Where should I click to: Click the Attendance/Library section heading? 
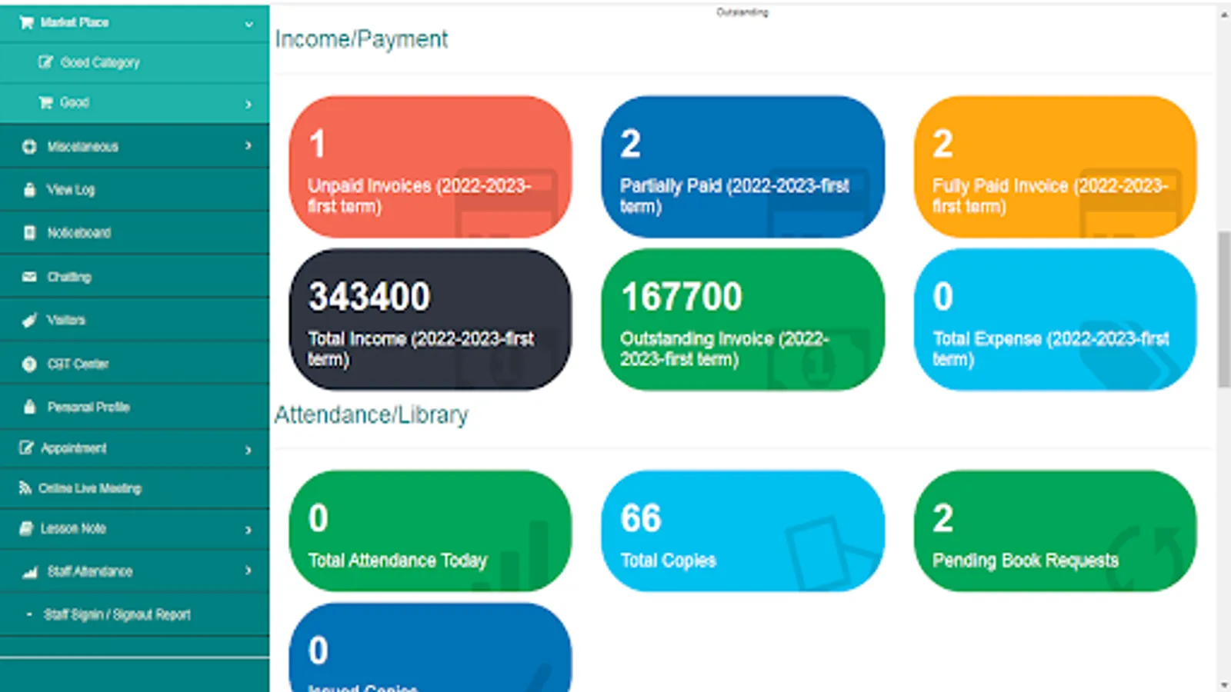[372, 415]
